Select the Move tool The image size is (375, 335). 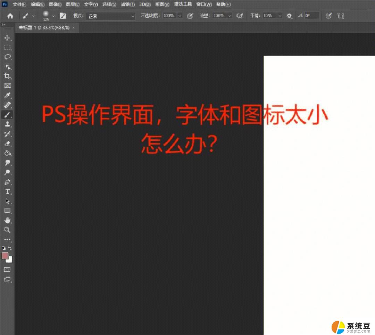7,38
